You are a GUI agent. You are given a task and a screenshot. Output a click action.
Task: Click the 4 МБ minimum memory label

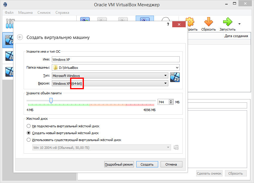pos(30,110)
